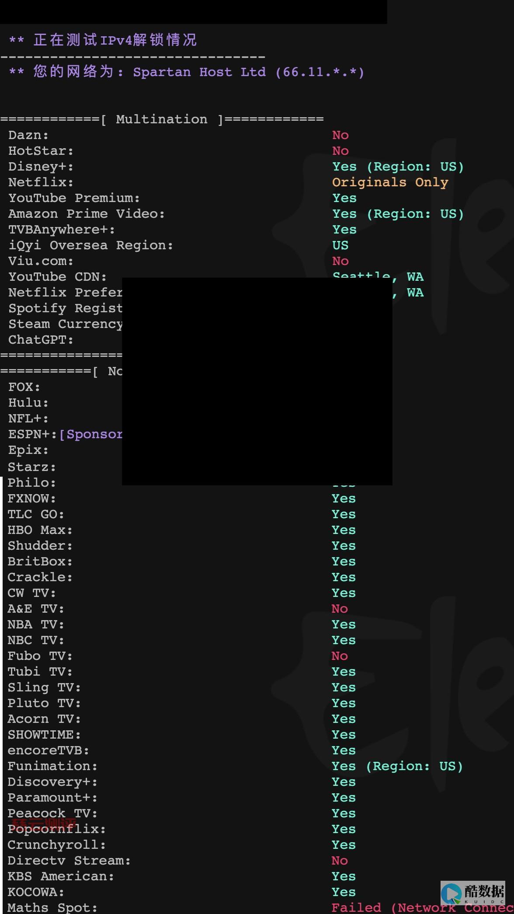514x914 pixels.
Task: Click the 'Crunchyroll:' label
Action: click(57, 845)
